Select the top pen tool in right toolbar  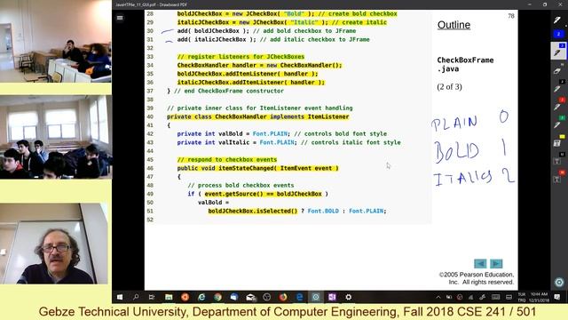pyautogui.click(x=557, y=20)
